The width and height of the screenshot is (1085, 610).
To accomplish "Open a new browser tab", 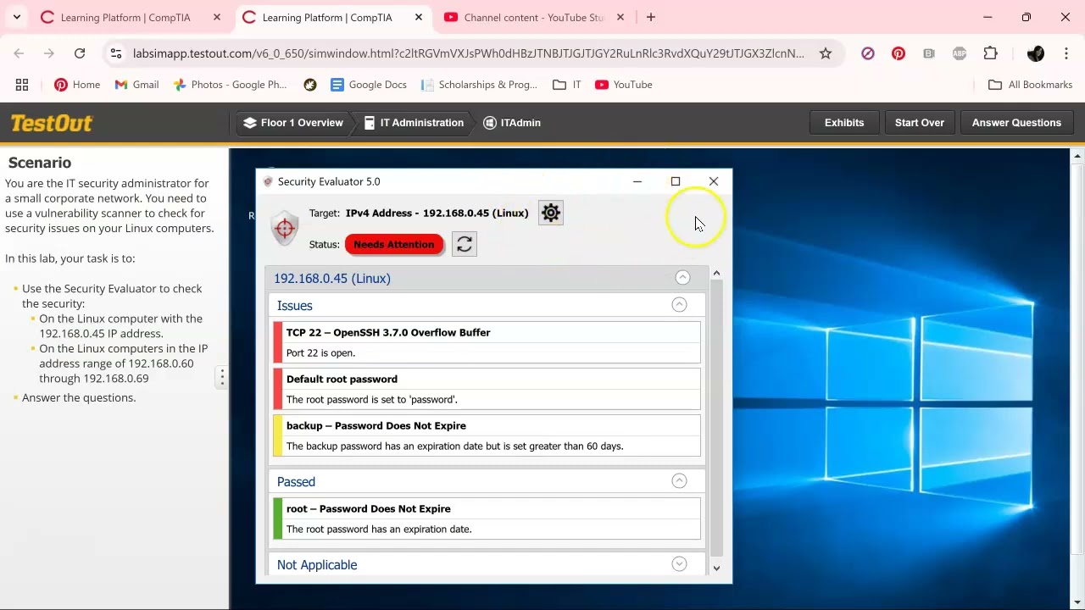I will click(x=650, y=17).
